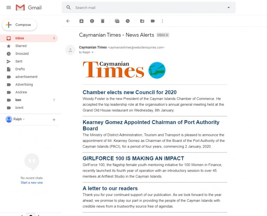
Task: Open the Move to folder icon
Action: pyautogui.click(x=142, y=21)
